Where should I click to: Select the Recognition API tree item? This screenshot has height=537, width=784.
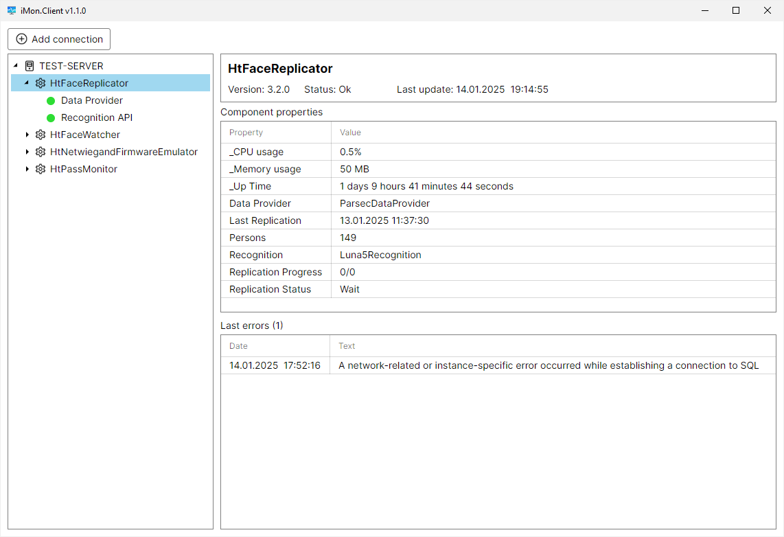click(97, 117)
